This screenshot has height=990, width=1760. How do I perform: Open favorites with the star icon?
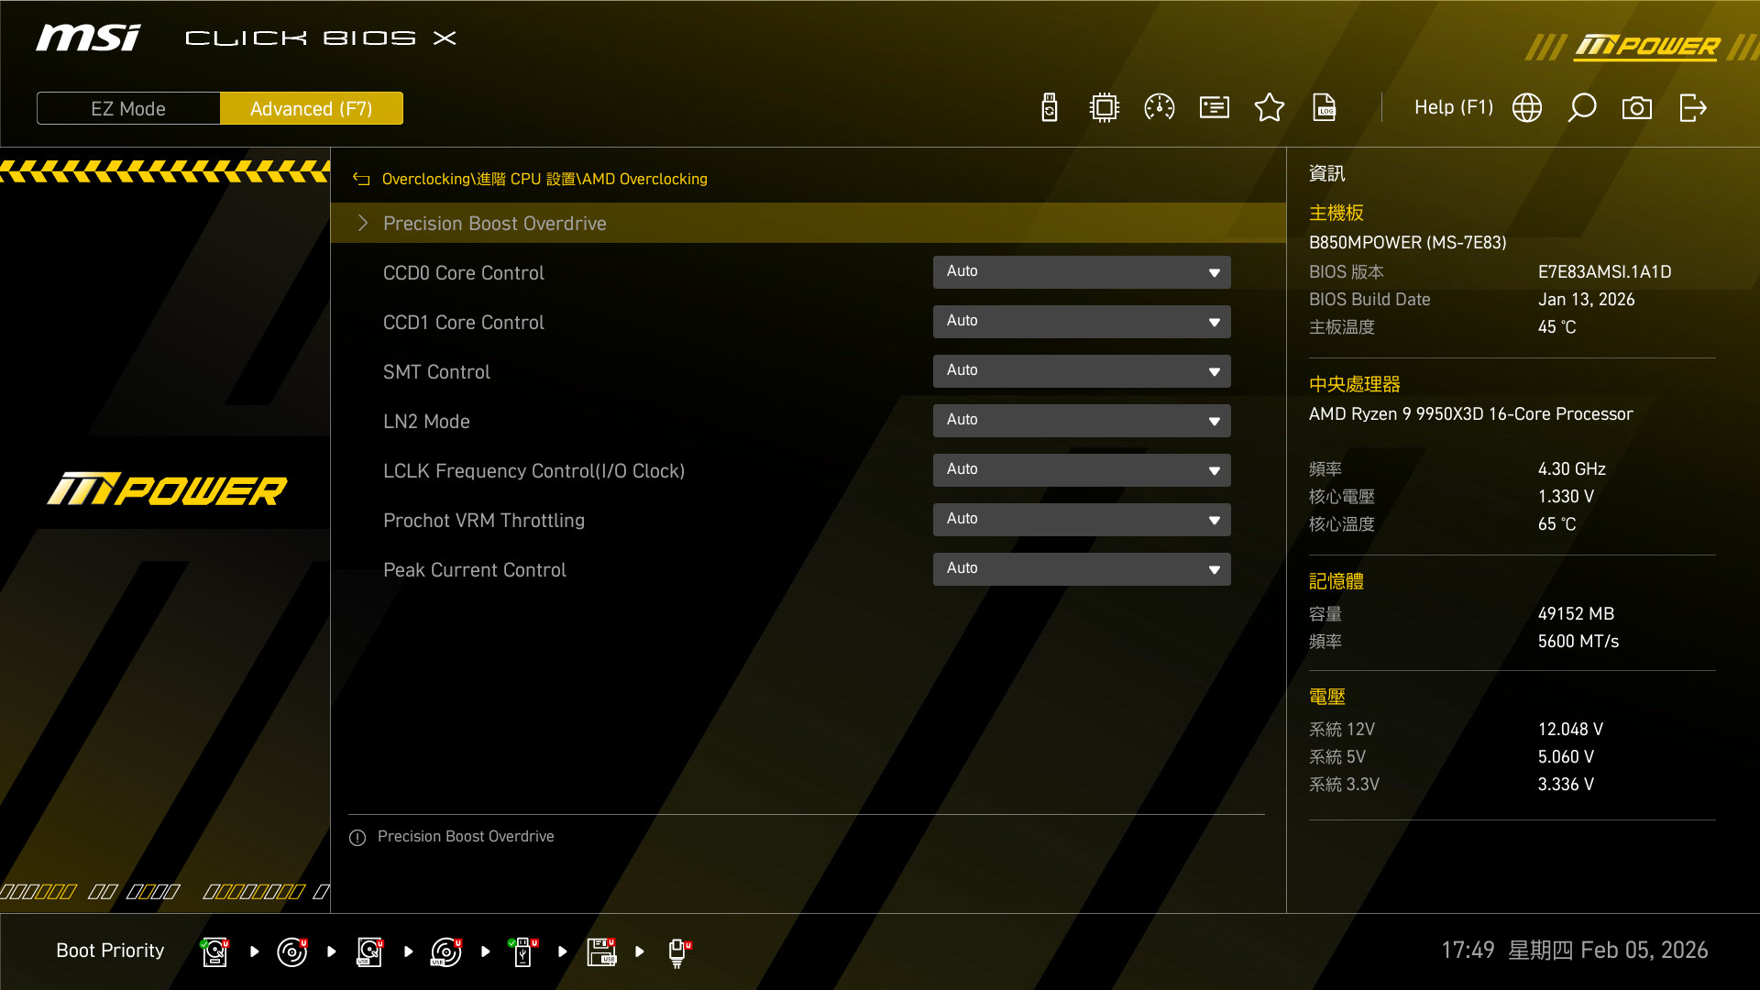tap(1270, 108)
